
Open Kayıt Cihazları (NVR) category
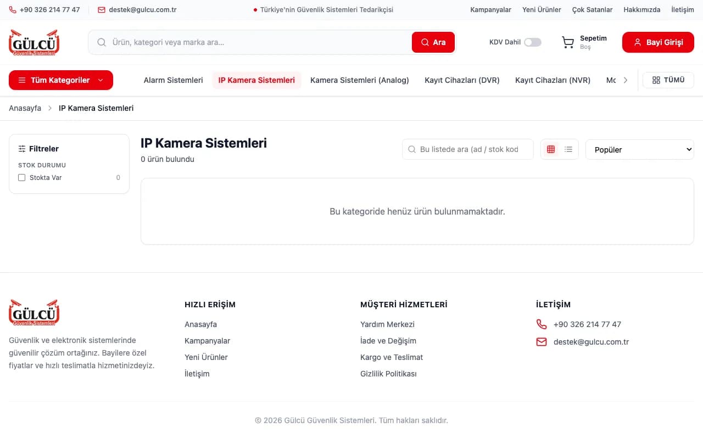pyautogui.click(x=553, y=80)
